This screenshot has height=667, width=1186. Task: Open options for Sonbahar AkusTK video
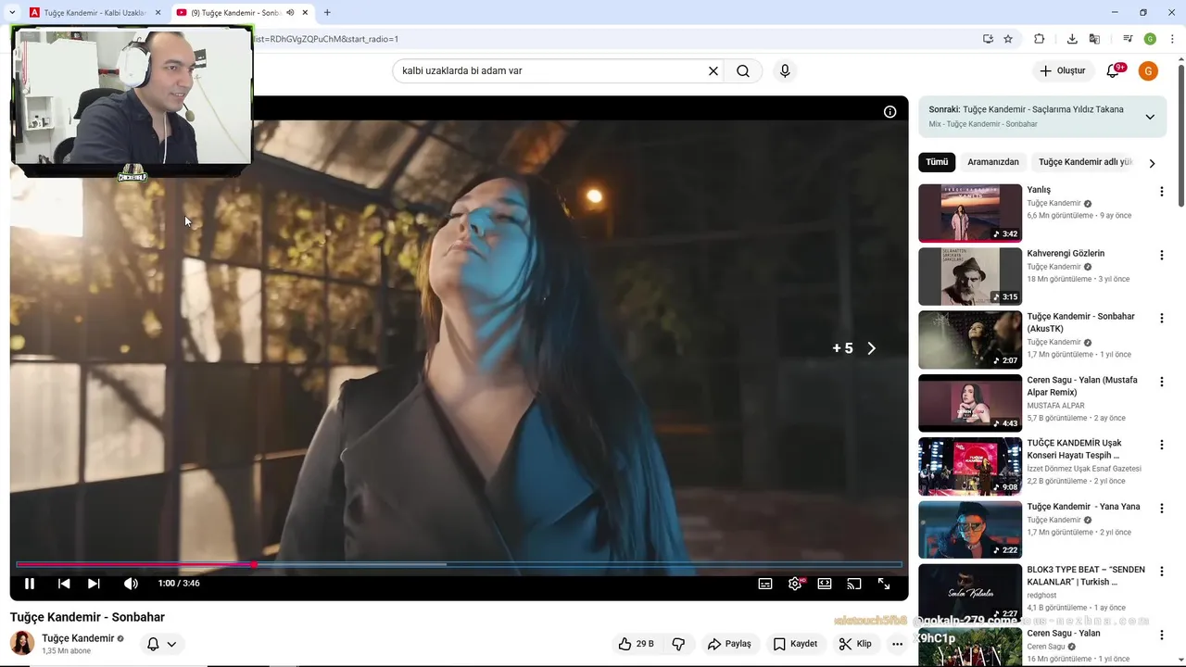[1161, 318]
